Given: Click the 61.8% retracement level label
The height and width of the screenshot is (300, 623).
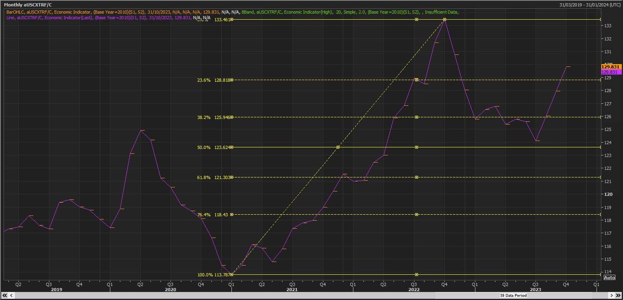Looking at the screenshot, I should [204, 177].
